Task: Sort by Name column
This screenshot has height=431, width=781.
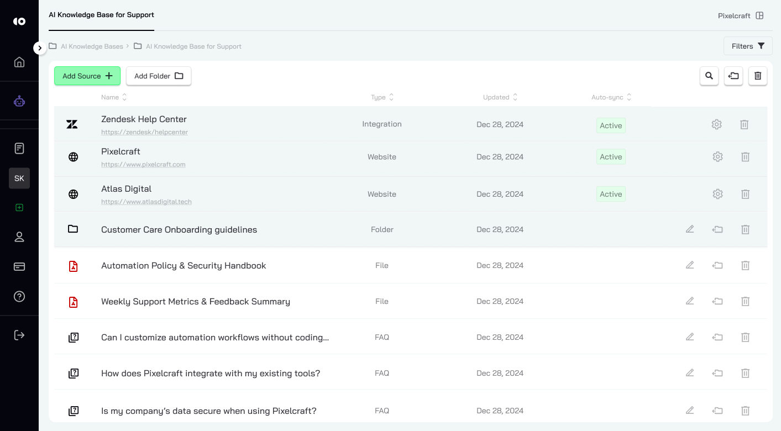Action: [x=114, y=97]
